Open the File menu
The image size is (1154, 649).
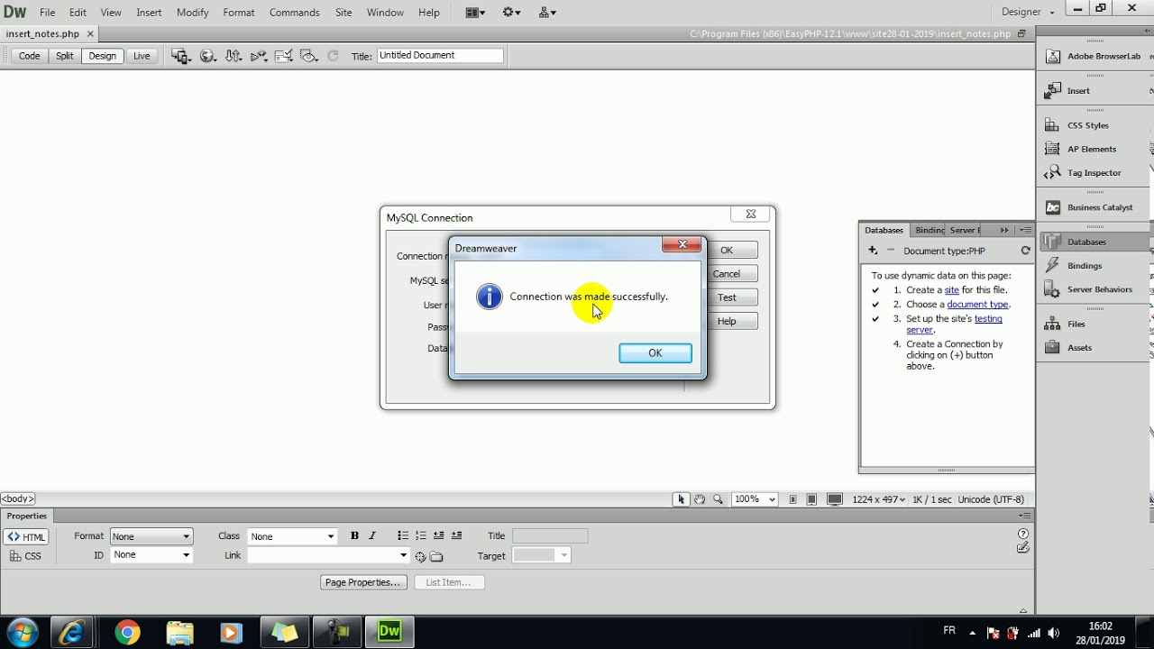48,13
